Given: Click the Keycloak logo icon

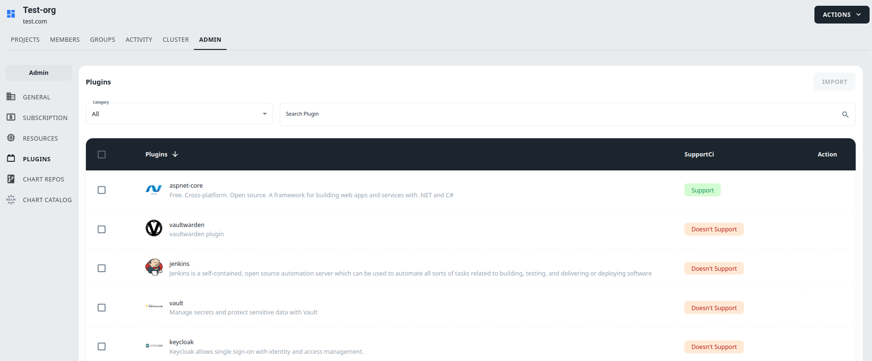Looking at the screenshot, I should click(154, 346).
